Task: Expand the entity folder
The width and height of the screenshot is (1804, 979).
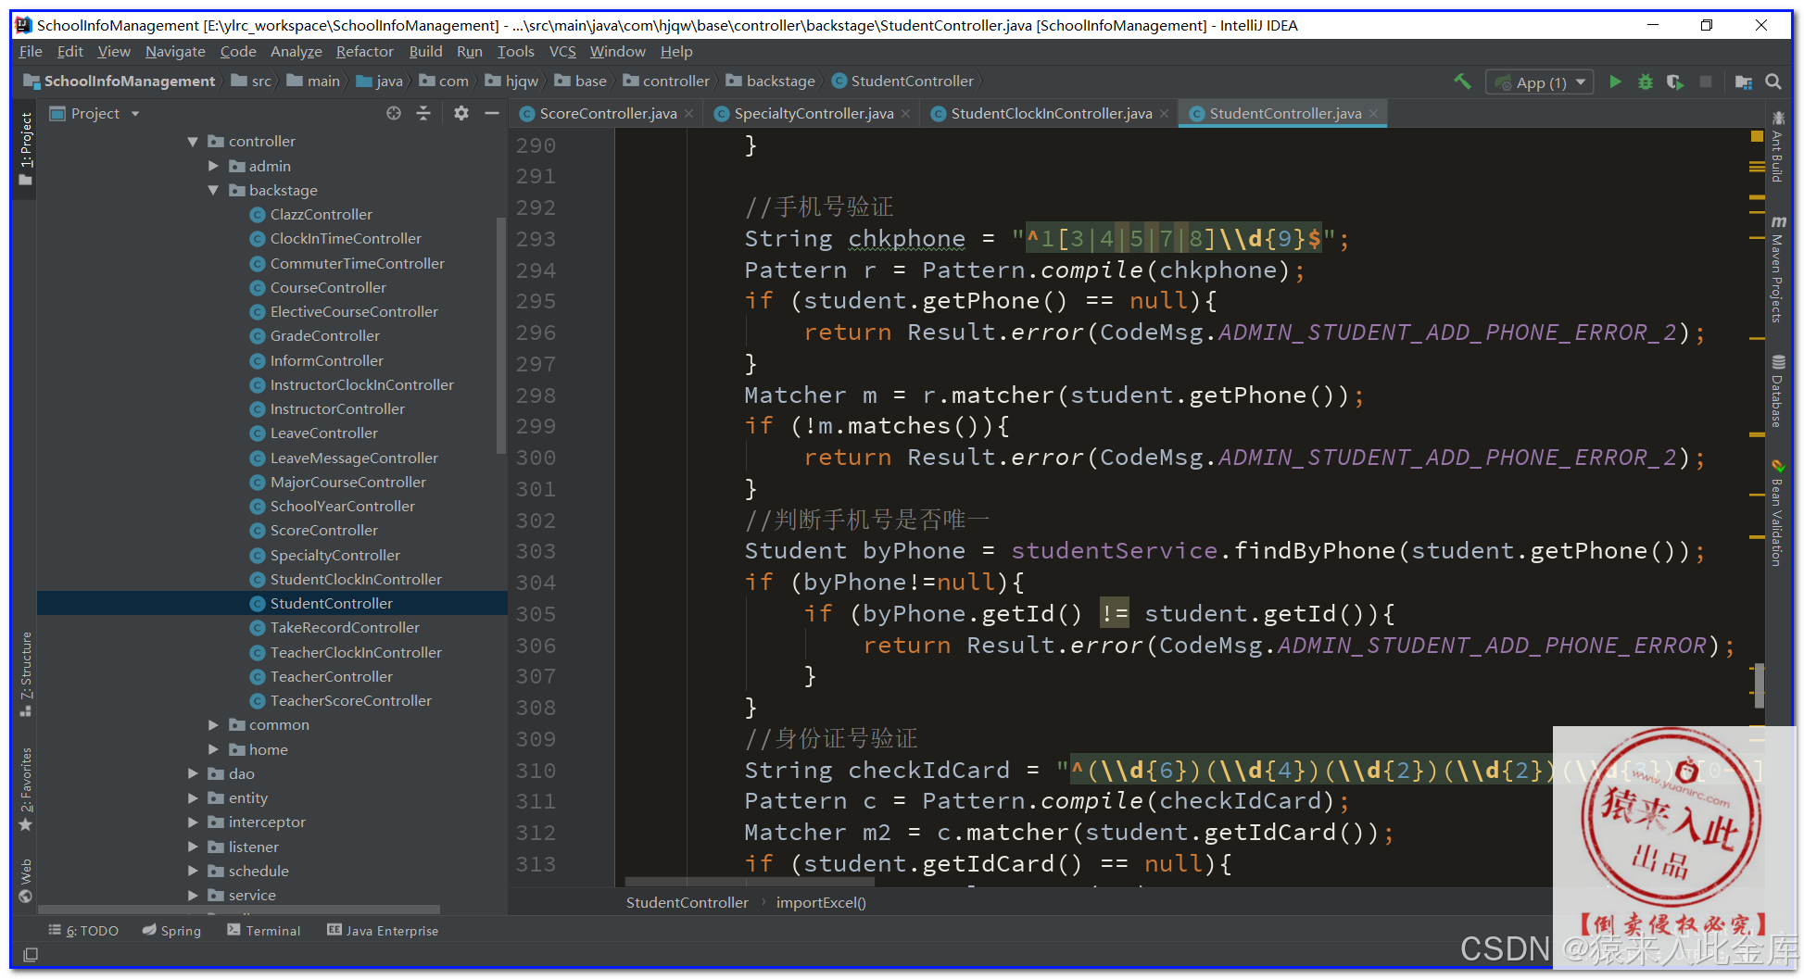Action: [x=193, y=797]
